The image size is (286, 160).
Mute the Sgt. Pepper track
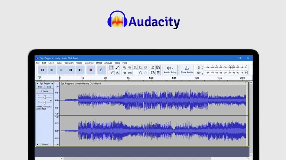(x=40, y=87)
